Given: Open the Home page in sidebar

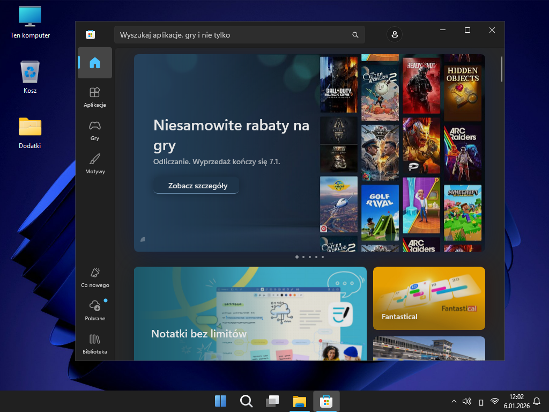Looking at the screenshot, I should click(x=95, y=63).
